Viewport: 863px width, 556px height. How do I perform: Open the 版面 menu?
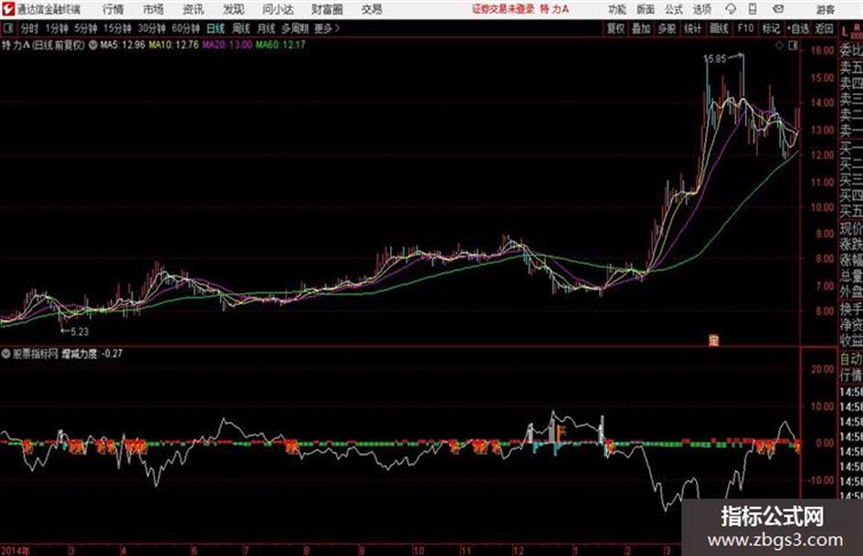(x=645, y=9)
